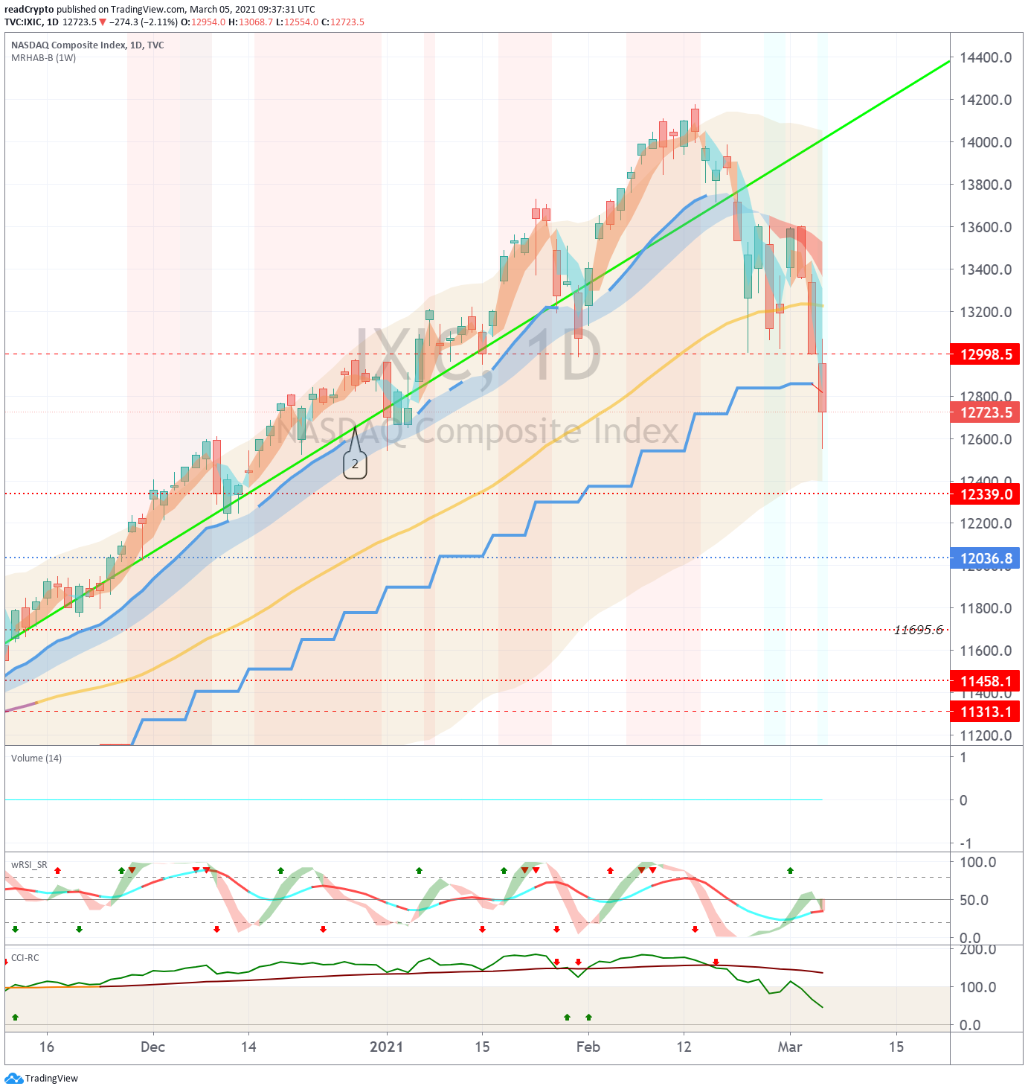Click the 12600.0 price axis label

tap(986, 439)
